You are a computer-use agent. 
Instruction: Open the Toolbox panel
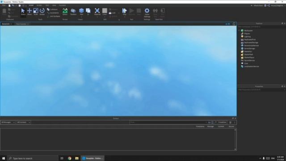pos(73,11)
